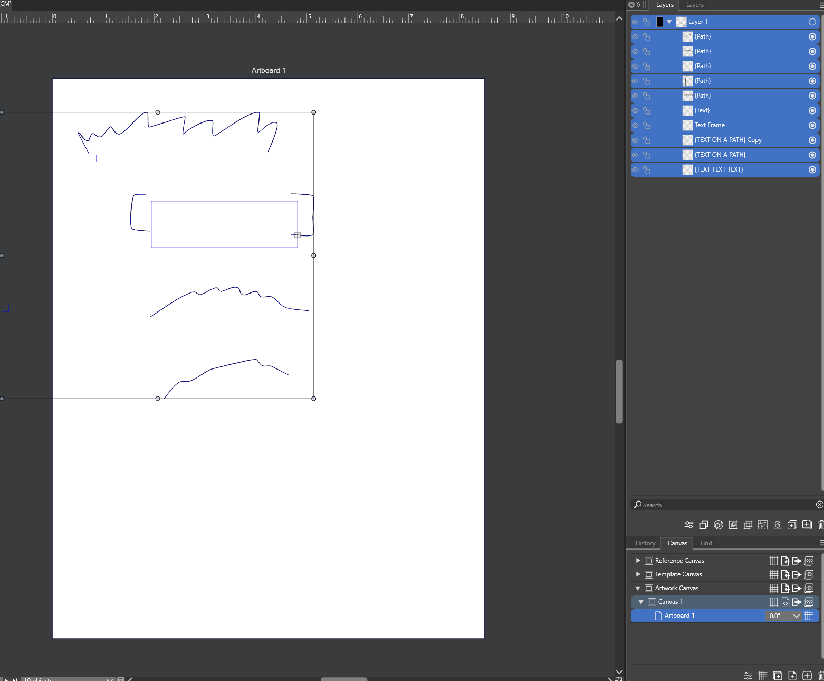Click grid icon on Reference Canvas row
The width and height of the screenshot is (824, 681).
[773, 561]
